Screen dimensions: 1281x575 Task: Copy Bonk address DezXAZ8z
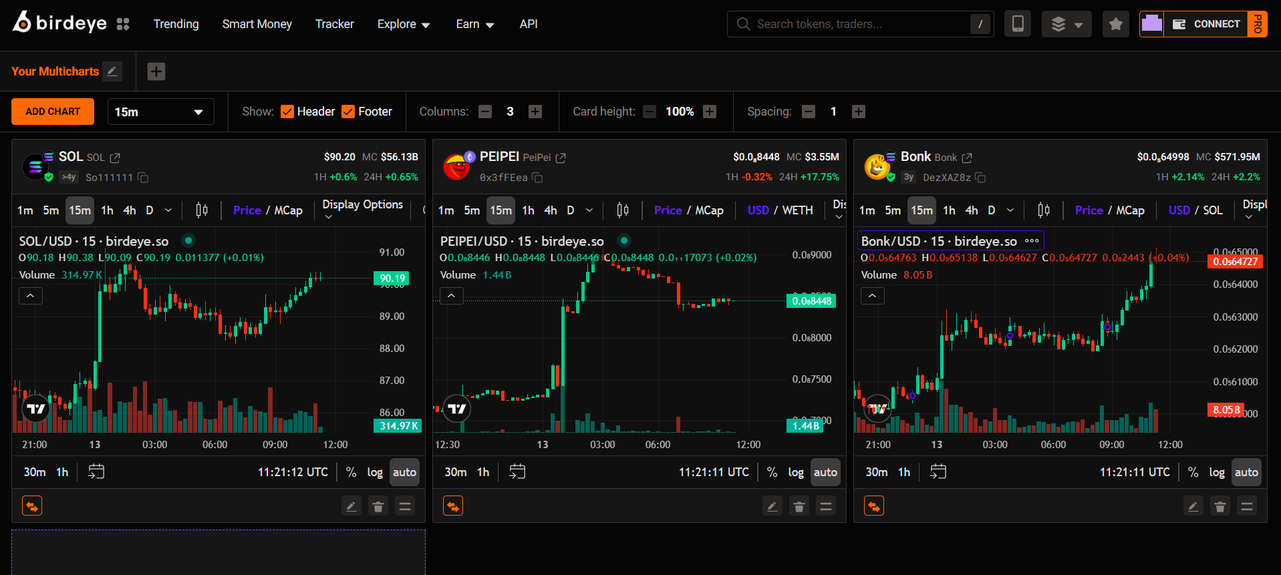980,178
